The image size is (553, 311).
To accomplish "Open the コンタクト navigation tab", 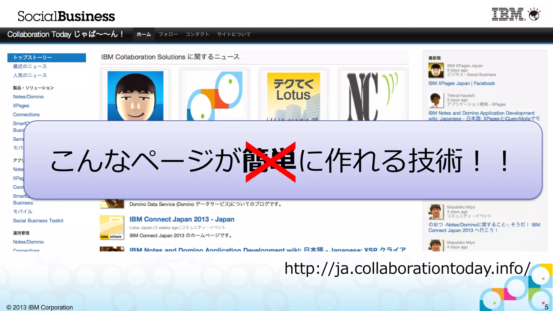I will click(x=197, y=34).
